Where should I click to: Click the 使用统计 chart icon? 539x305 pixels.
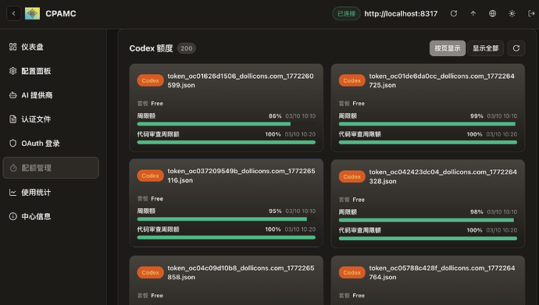tap(12, 193)
